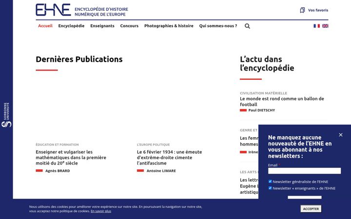The height and width of the screenshot is (219, 351).
Task: Click the Vos favoris link
Action: click(x=318, y=10)
